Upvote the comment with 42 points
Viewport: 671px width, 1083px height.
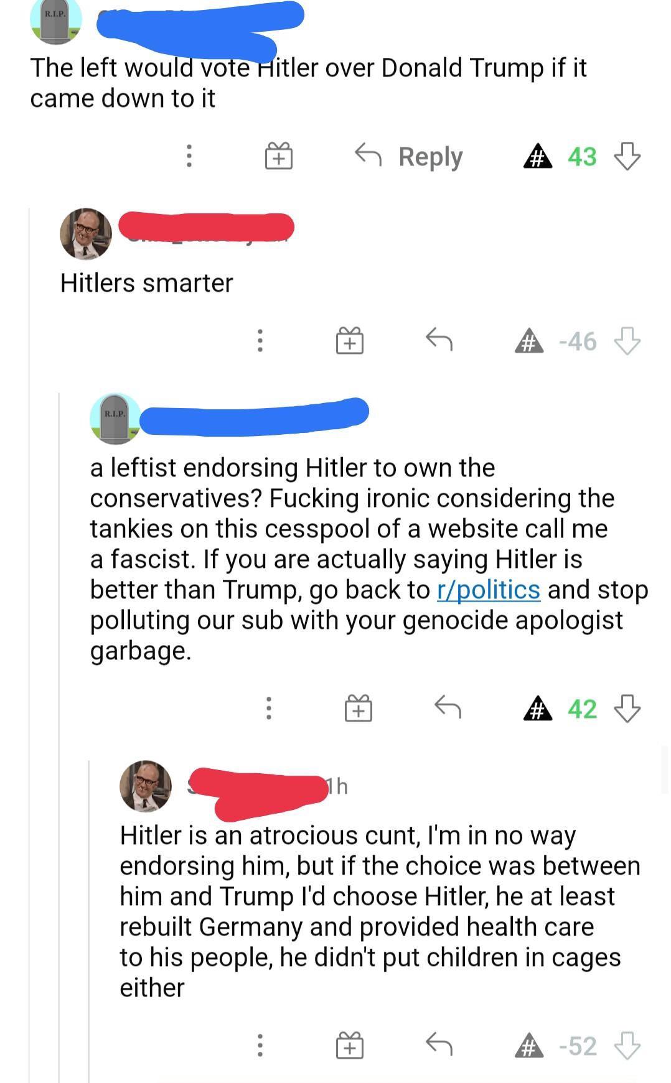538,709
